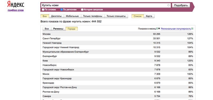The image size is (213, 100).
Task: Click into the Купить ножи search field
Action: 104,5
